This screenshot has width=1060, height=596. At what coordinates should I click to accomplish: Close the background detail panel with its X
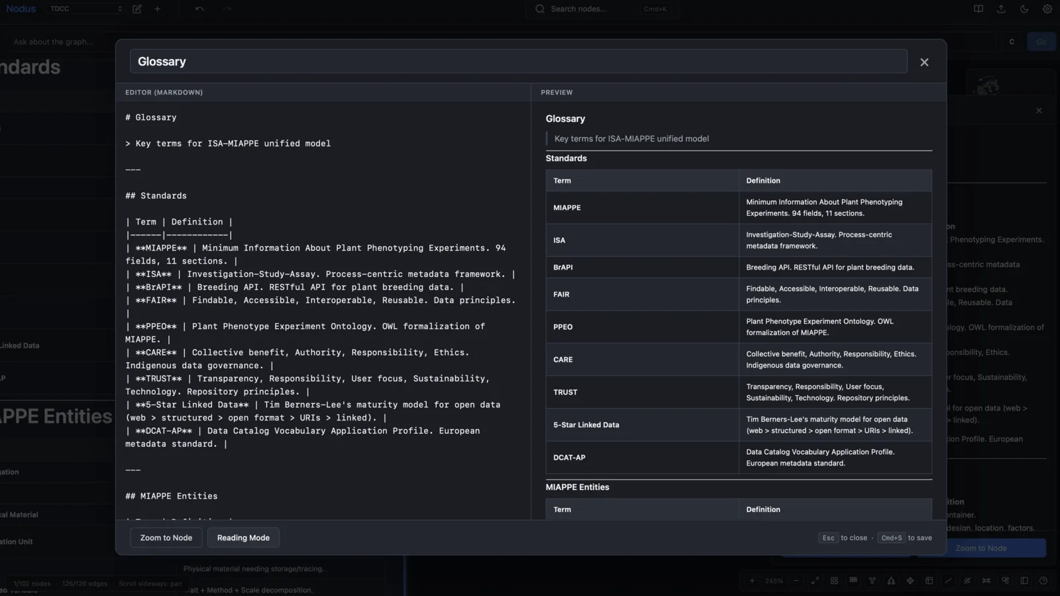pyautogui.click(x=1039, y=111)
